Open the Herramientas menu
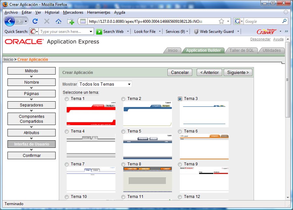The image size is (293, 210). 99,12
